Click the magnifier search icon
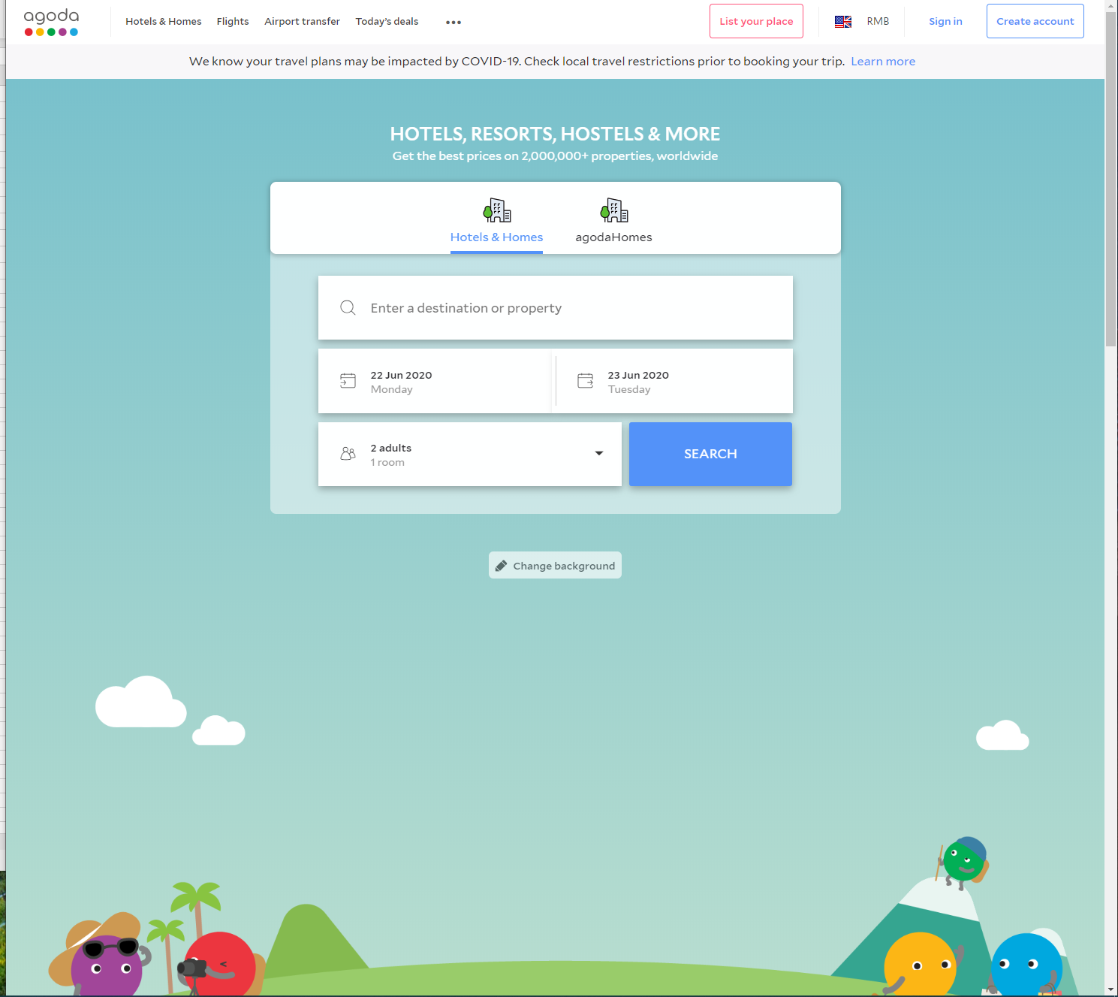Viewport: 1118px width, 997px height. coord(348,308)
